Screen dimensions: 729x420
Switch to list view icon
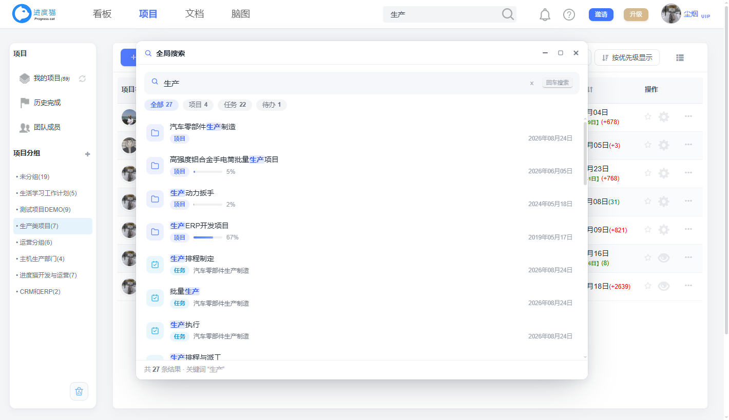tap(680, 58)
